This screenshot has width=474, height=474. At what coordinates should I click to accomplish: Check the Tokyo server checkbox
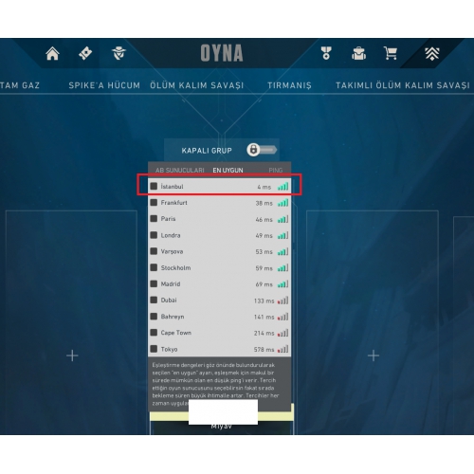coord(154,349)
